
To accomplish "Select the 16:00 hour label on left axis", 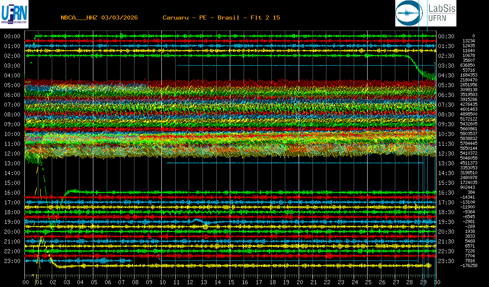I will (x=12, y=193).
